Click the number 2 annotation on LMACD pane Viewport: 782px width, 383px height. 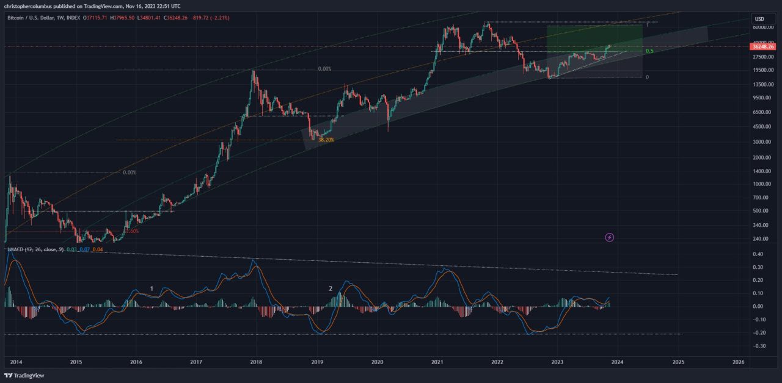coord(331,288)
